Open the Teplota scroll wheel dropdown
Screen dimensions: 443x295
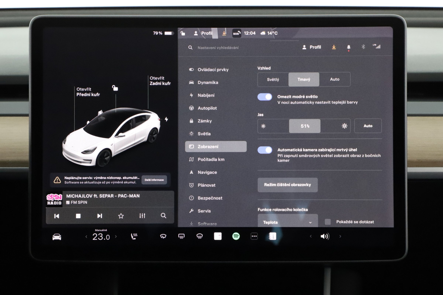pos(288,221)
